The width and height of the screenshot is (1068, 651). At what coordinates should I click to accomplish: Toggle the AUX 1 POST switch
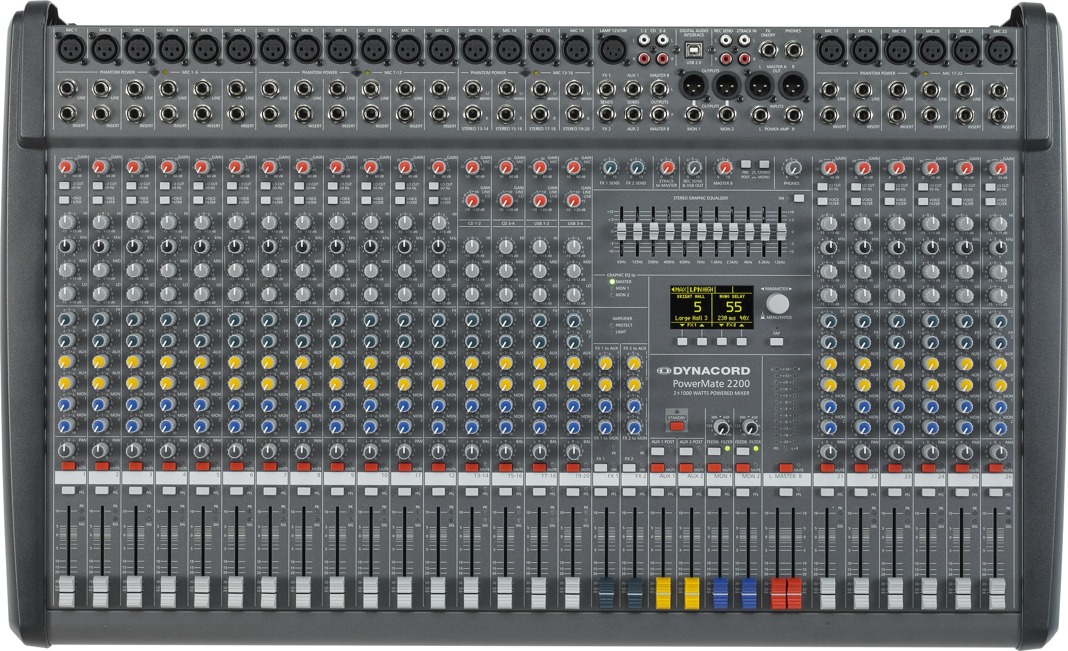tap(657, 451)
